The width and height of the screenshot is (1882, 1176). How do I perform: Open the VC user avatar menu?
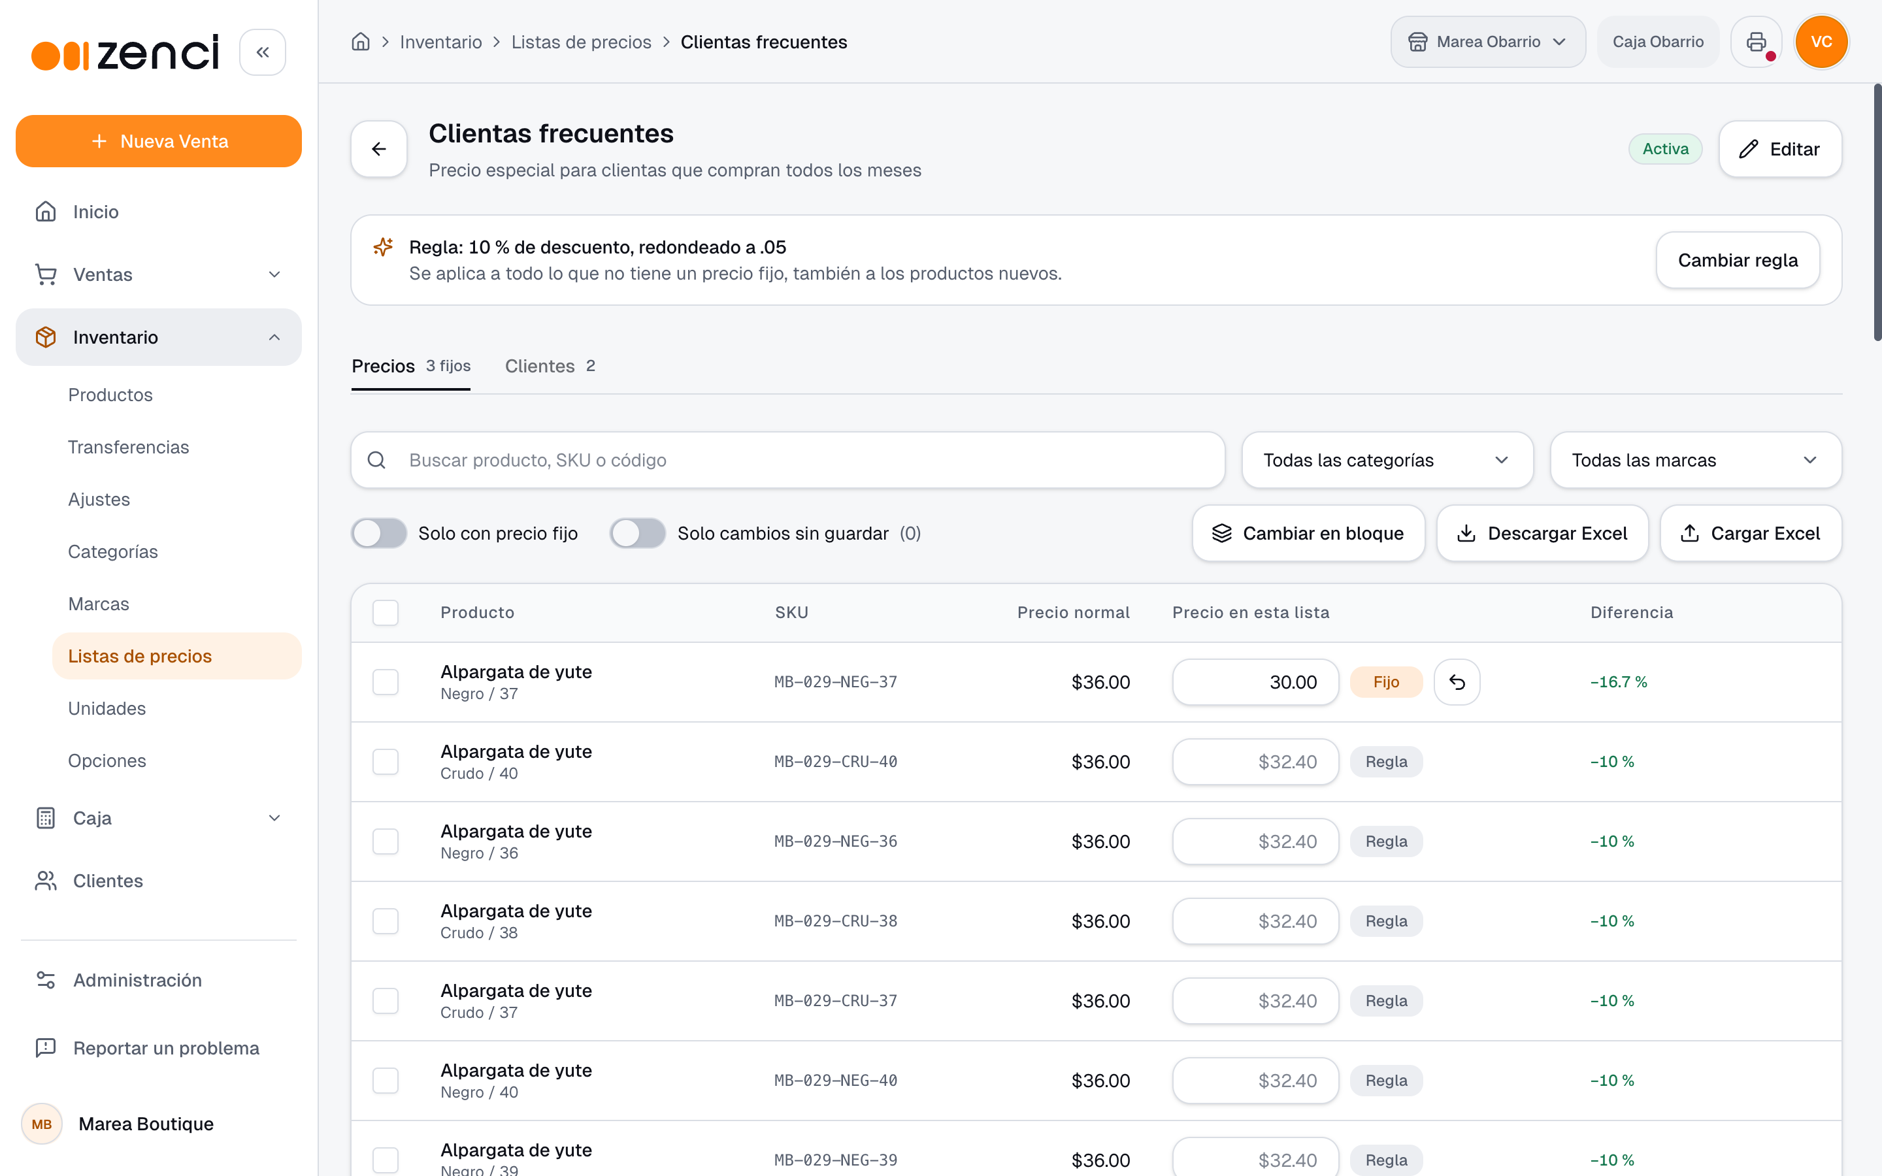1821,42
